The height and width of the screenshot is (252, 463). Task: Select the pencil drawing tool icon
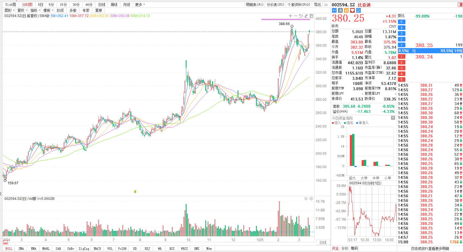tap(306, 16)
